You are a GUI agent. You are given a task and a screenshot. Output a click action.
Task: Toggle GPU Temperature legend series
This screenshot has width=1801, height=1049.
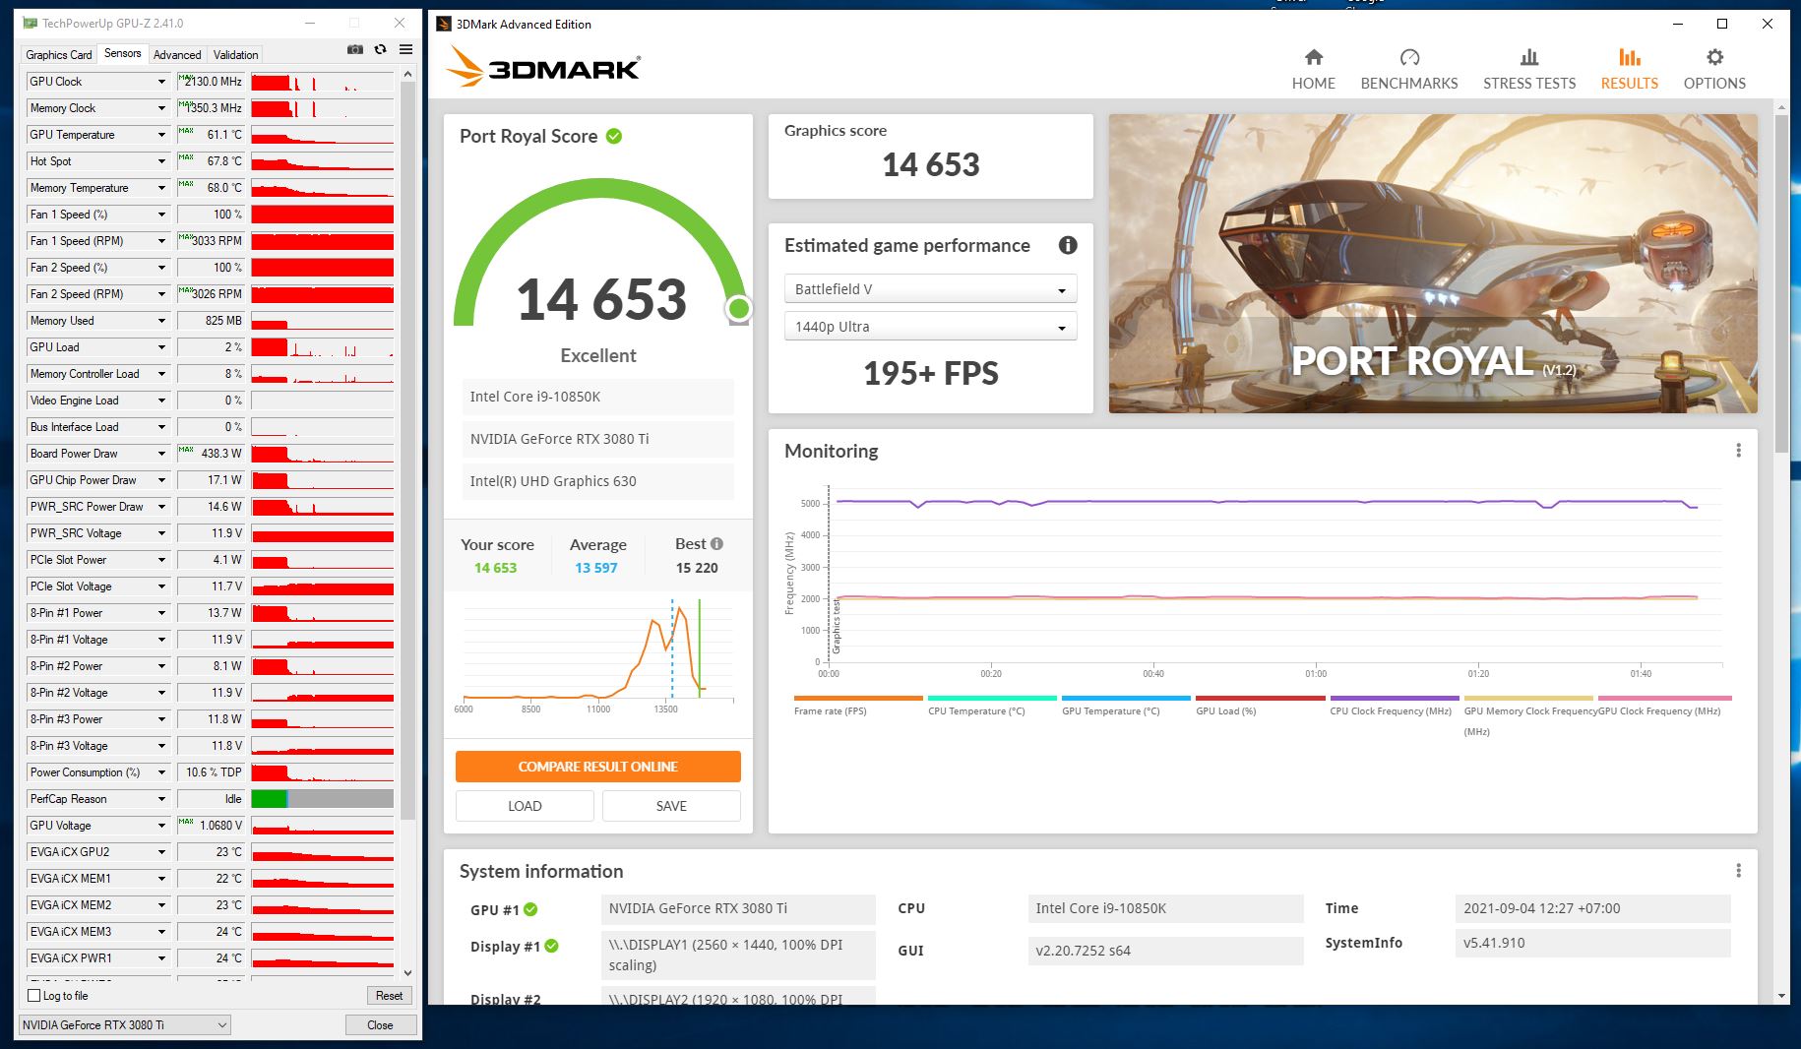pyautogui.click(x=1126, y=706)
